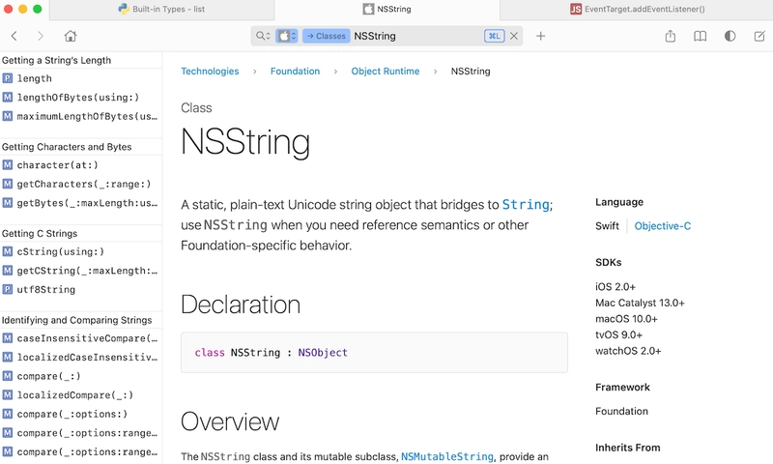773x464 pixels.
Task: Select utf8String property in sidebar
Action: [80, 289]
